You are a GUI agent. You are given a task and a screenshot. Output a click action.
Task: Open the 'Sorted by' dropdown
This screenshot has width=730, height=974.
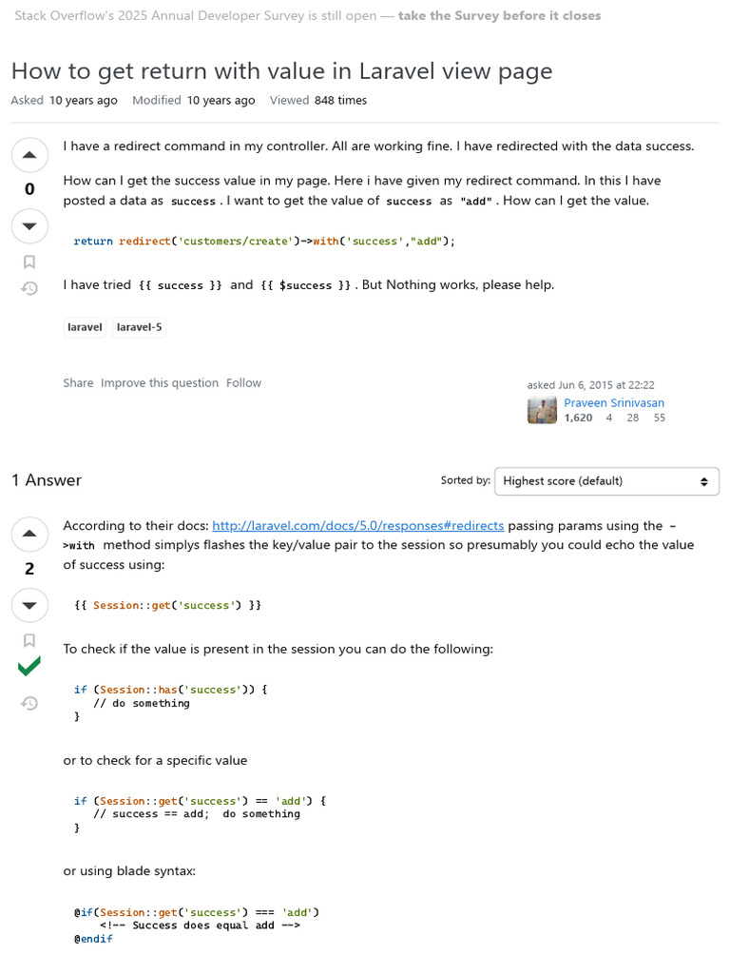click(606, 481)
